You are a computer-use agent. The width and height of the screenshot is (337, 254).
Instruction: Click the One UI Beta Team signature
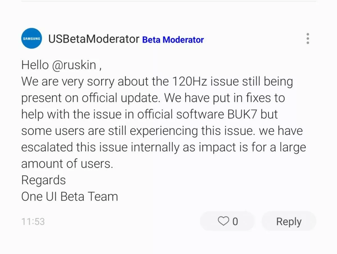70,197
